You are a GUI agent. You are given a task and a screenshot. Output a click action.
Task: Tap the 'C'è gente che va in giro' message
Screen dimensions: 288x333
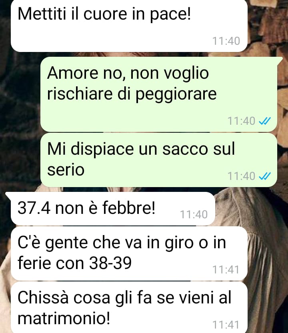click(x=129, y=253)
